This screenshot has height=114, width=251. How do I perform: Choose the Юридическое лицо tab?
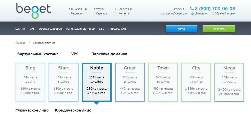73,110
